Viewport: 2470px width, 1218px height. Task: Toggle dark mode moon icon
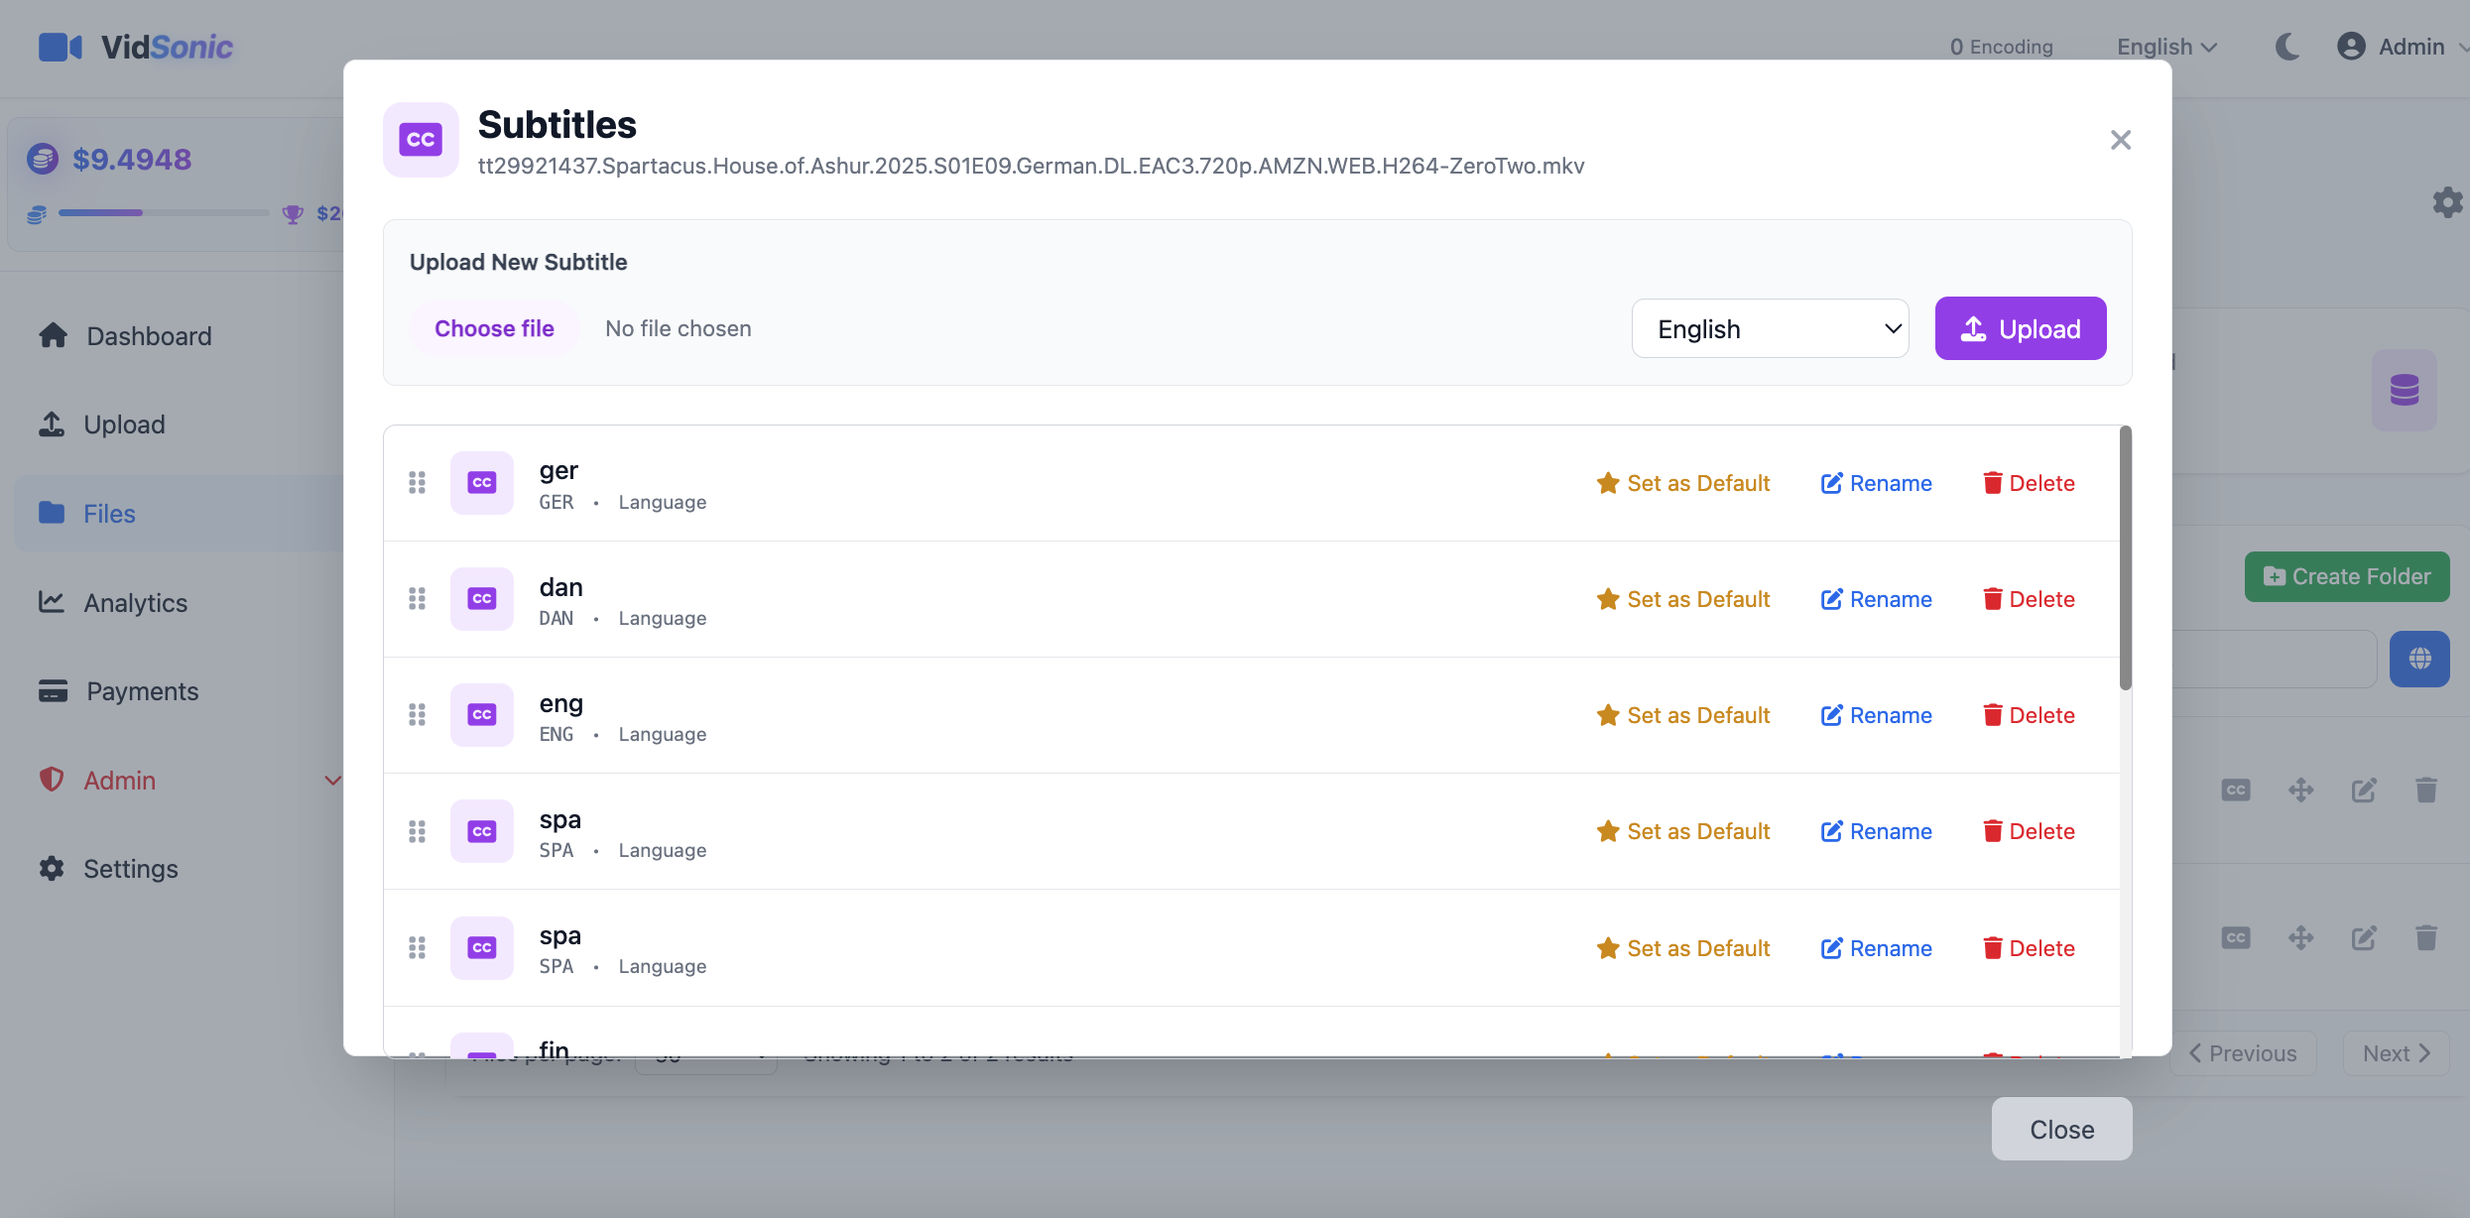pos(2286,47)
